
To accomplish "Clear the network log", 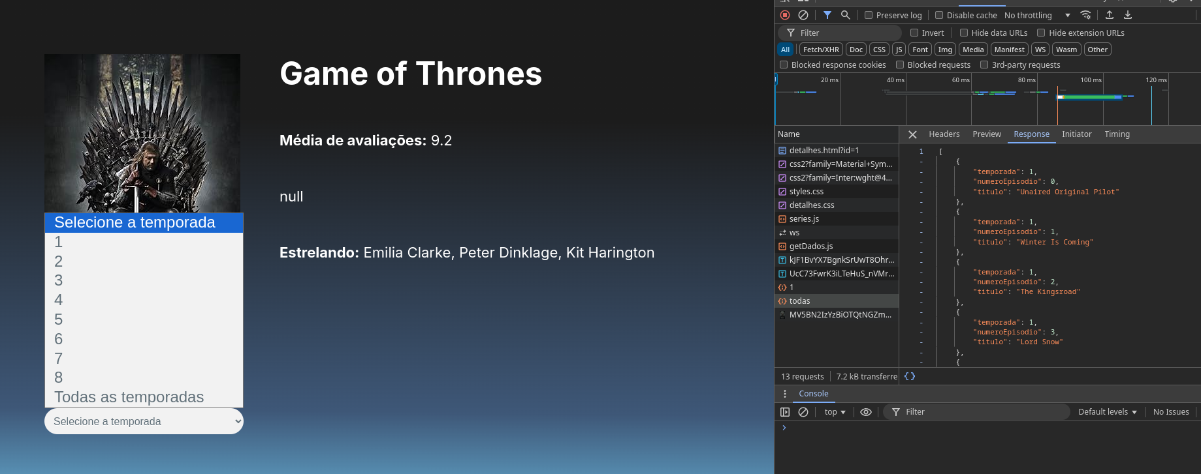I will coord(803,15).
